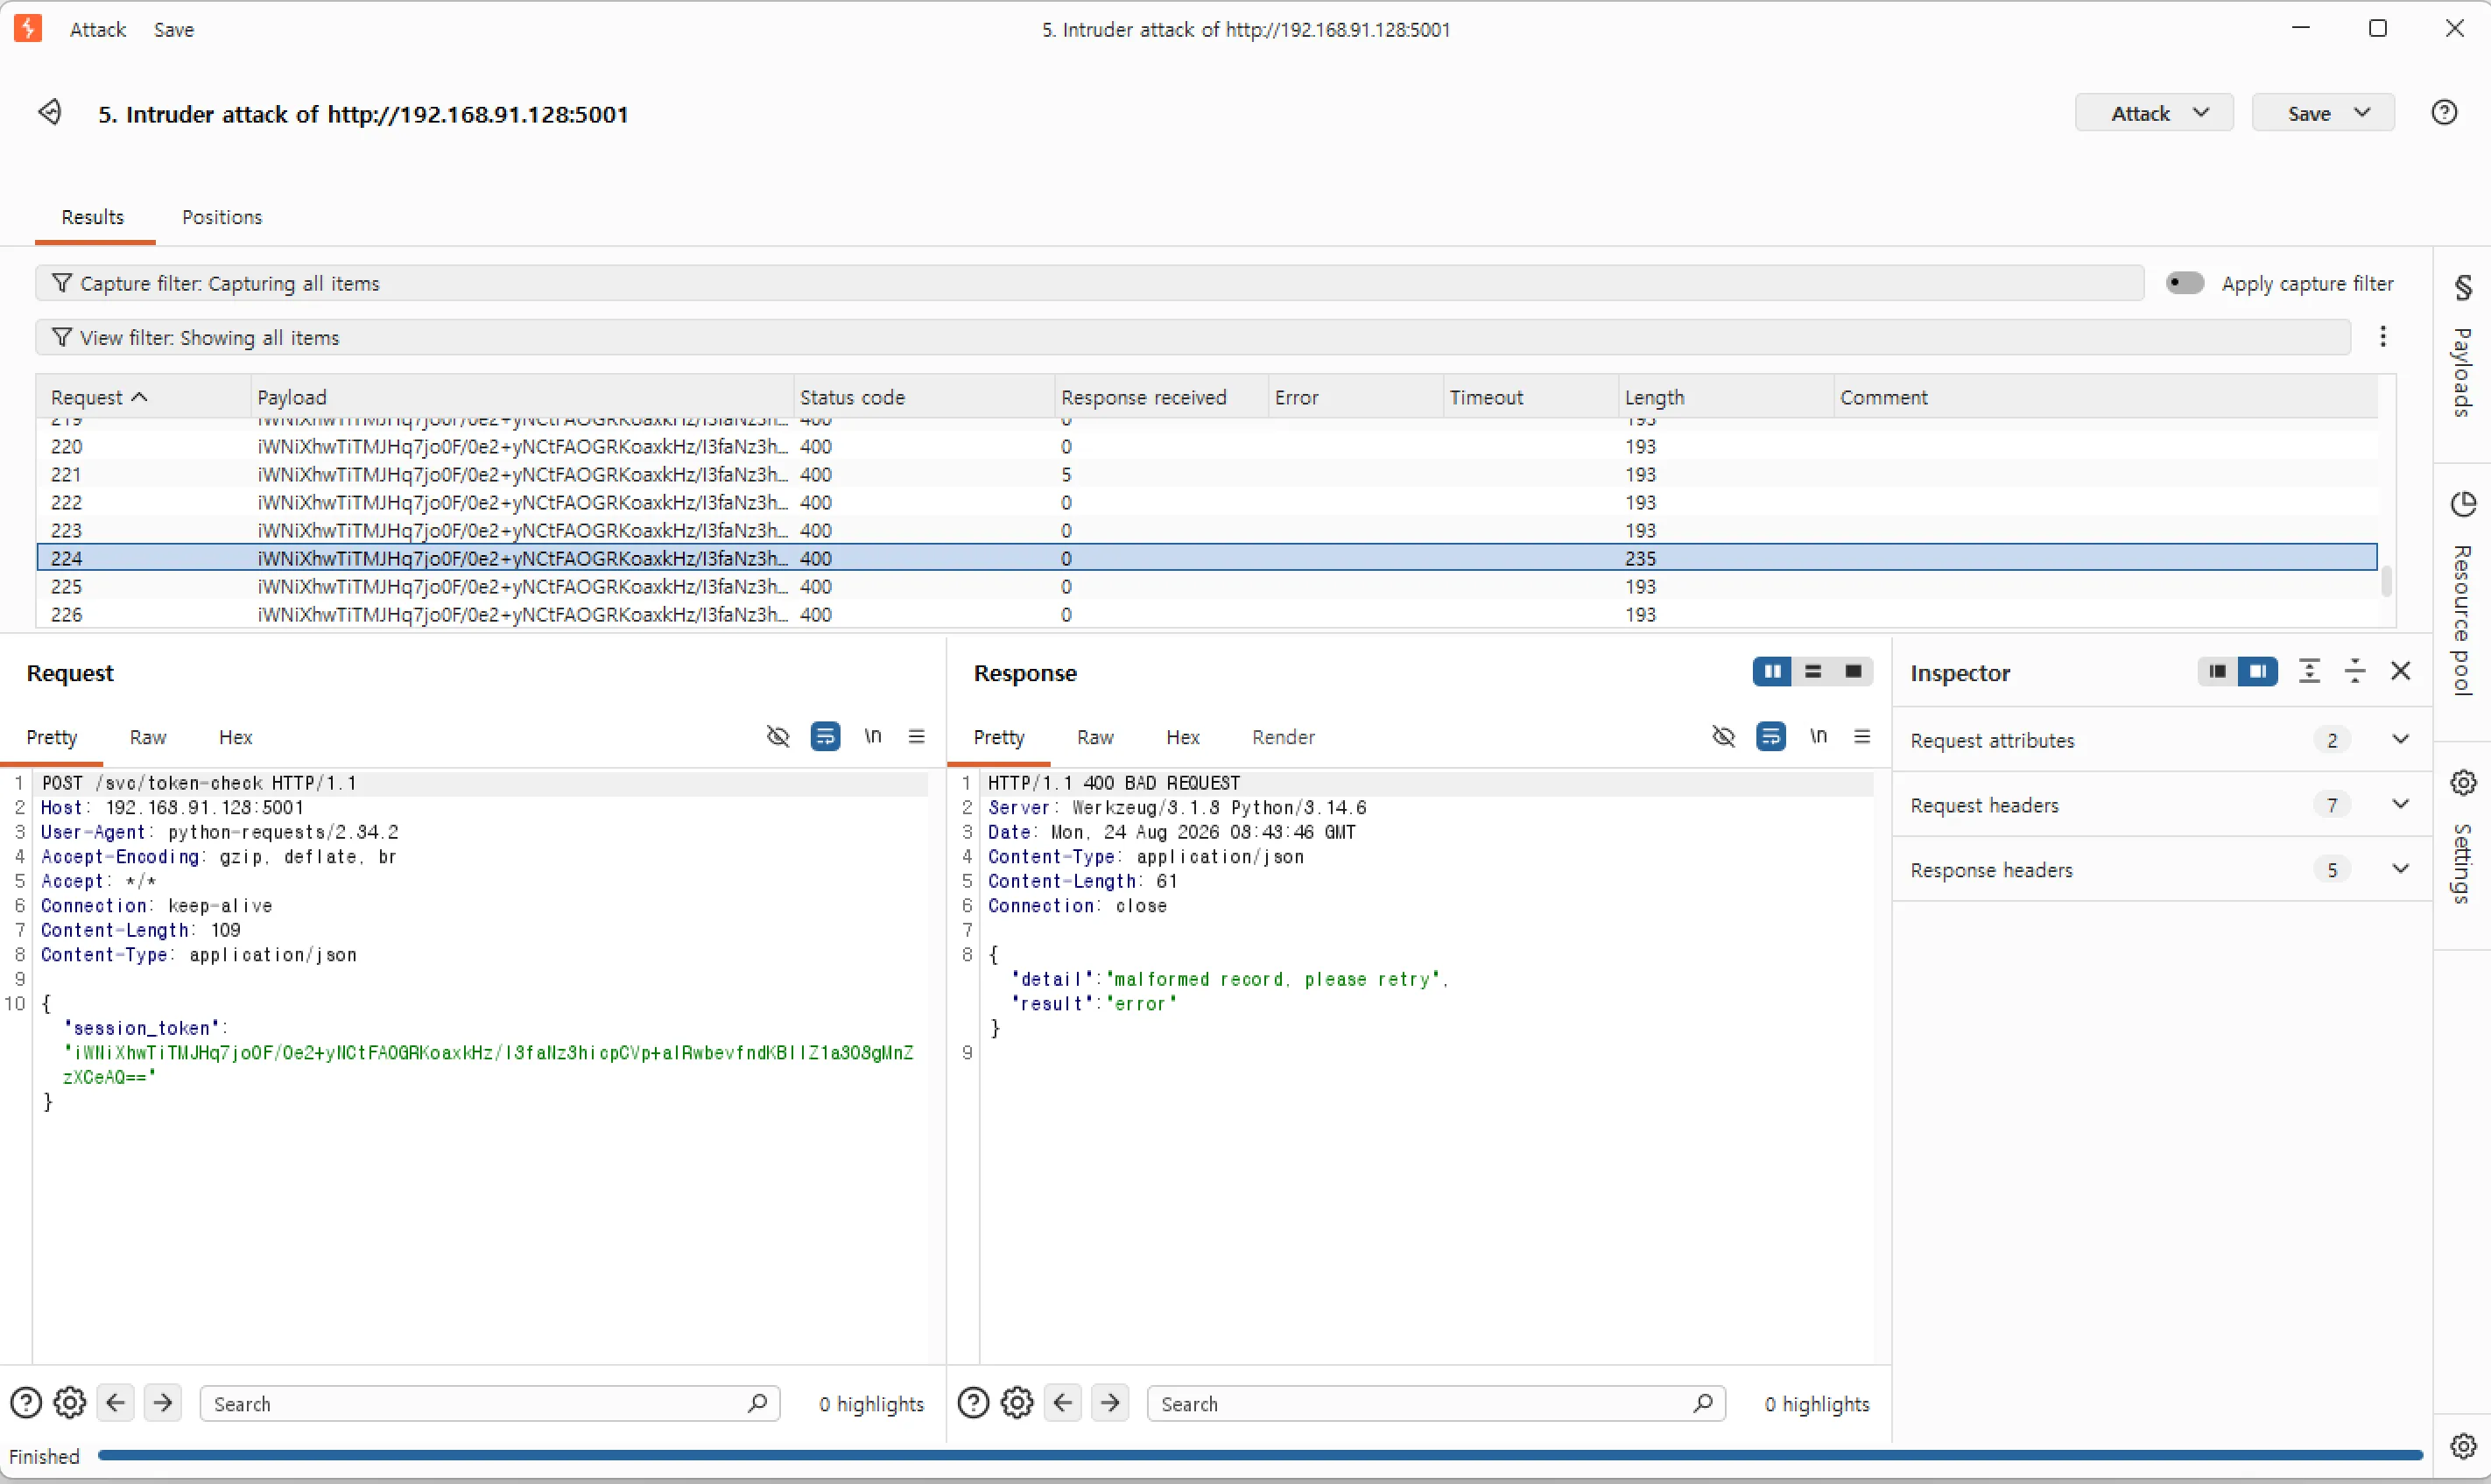
Task: Open the Response pane hamburger menu
Action: (x=1862, y=737)
